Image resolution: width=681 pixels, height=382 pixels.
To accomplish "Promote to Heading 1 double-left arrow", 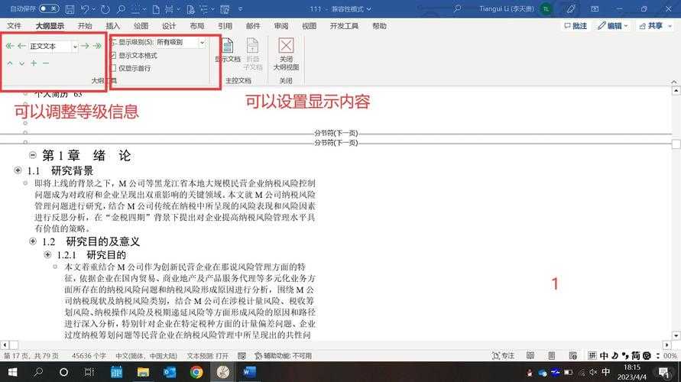I will [x=10, y=46].
